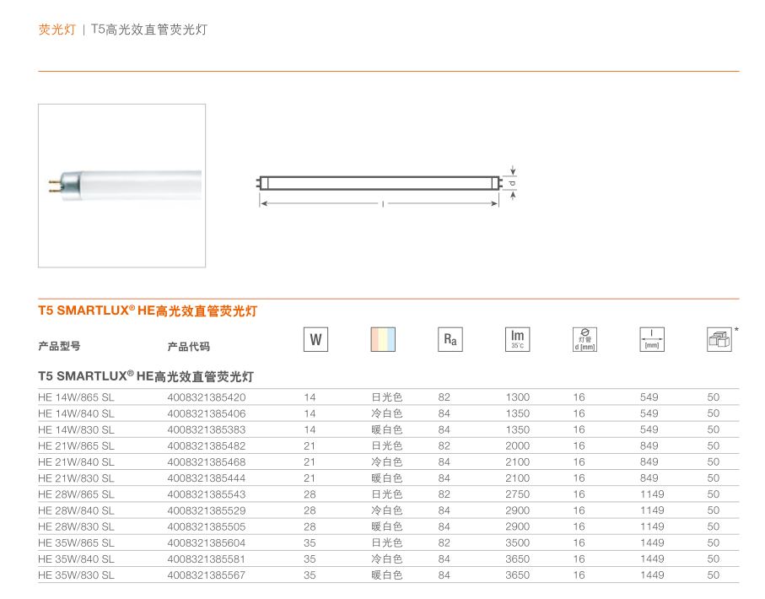Image resolution: width=765 pixels, height=599 pixels.
Task: Click the packaging boxes icon
Action: [x=719, y=339]
